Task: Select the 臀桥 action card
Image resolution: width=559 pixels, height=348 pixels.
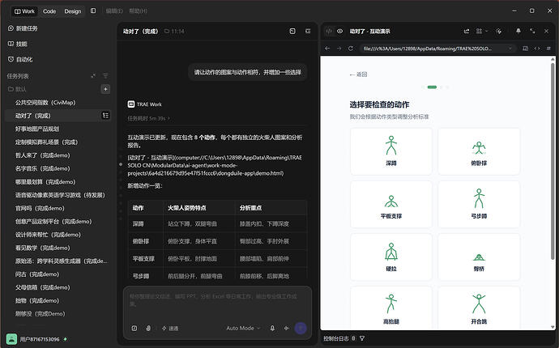Action: 479,257
